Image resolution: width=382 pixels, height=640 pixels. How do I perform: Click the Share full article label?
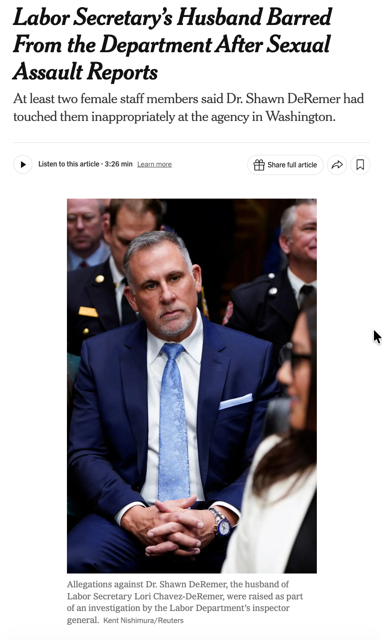click(292, 165)
